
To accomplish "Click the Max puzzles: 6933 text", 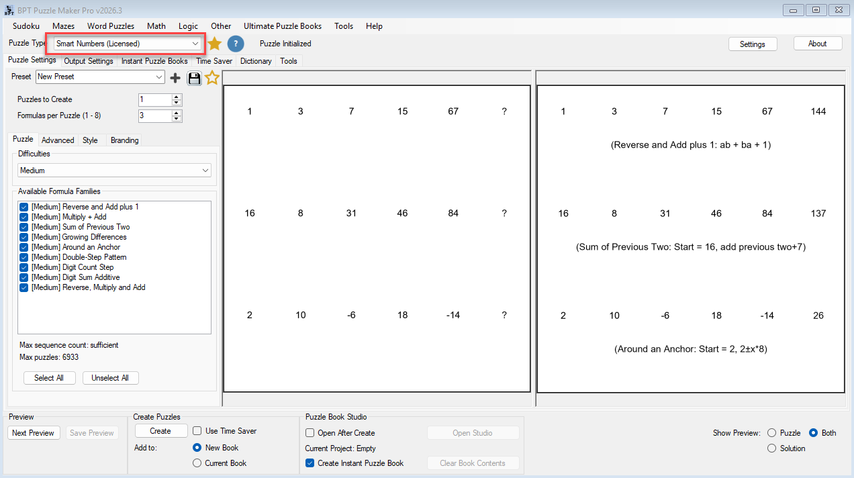I will [49, 356].
